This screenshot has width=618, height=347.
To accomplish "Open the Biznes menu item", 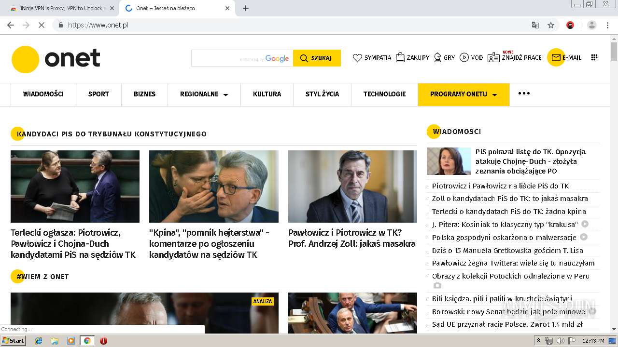I will point(144,94).
